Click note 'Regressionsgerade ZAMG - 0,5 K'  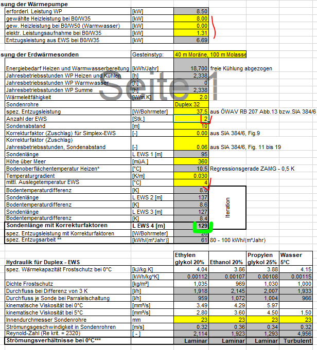pos(252,169)
